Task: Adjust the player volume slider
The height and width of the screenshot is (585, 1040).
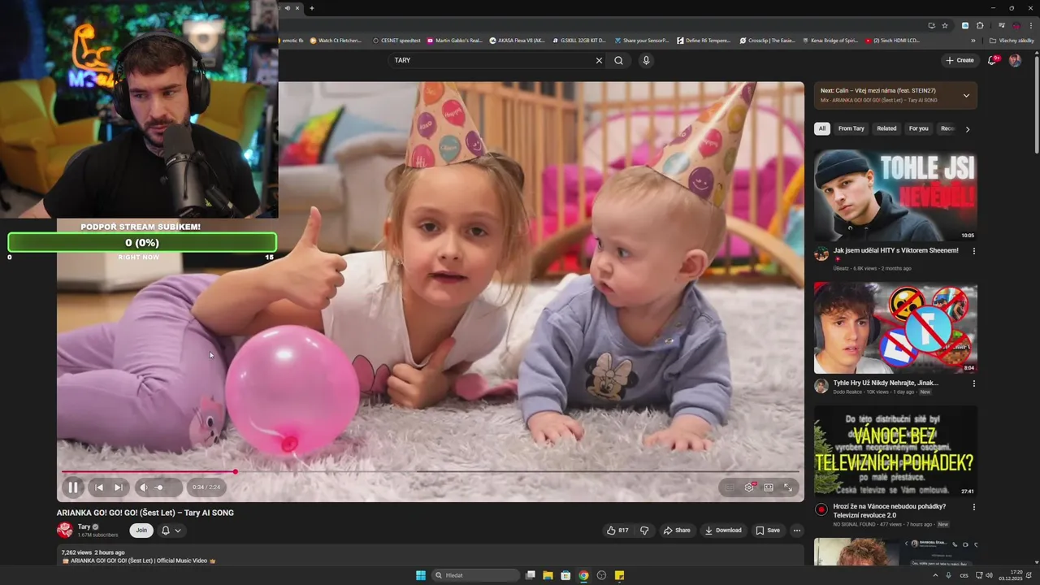Action: (x=165, y=487)
